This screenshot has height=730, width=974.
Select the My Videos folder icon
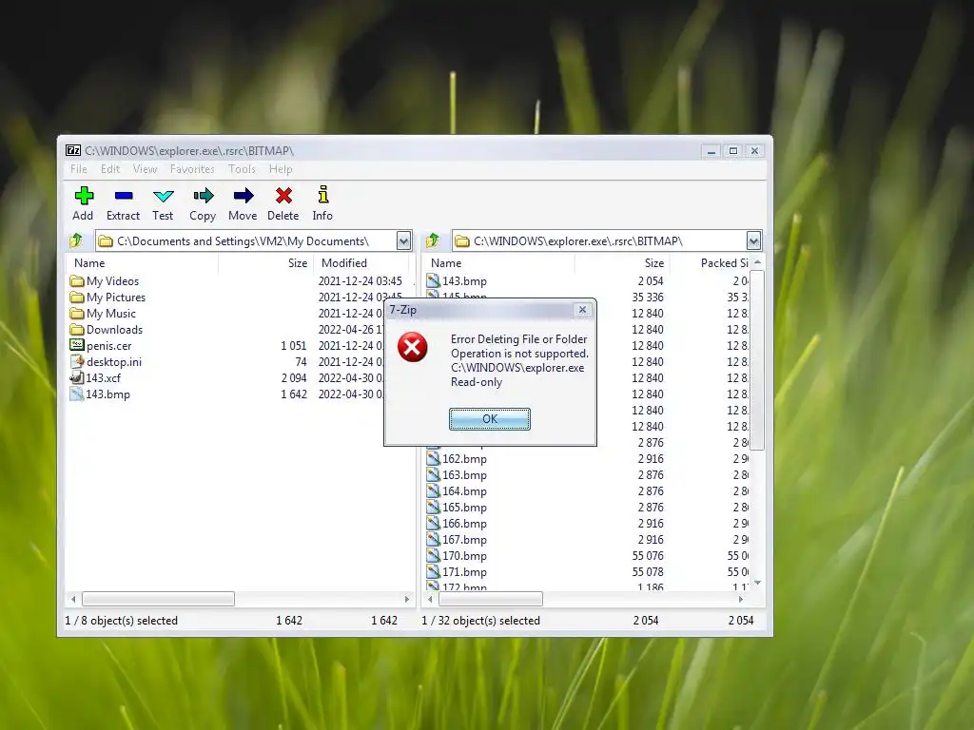(77, 281)
